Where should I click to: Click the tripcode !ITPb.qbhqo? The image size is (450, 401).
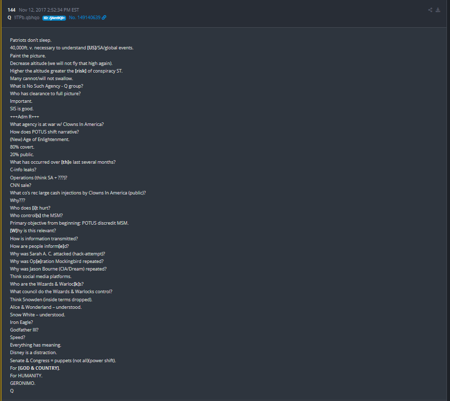pyautogui.click(x=27, y=18)
